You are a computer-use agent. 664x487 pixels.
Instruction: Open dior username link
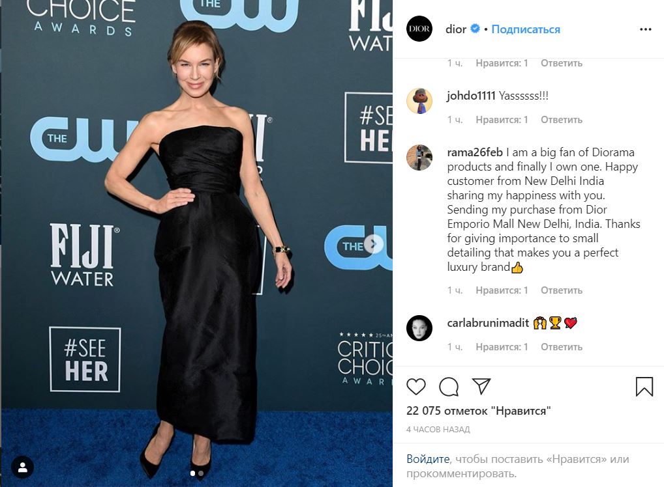pyautogui.click(x=456, y=29)
